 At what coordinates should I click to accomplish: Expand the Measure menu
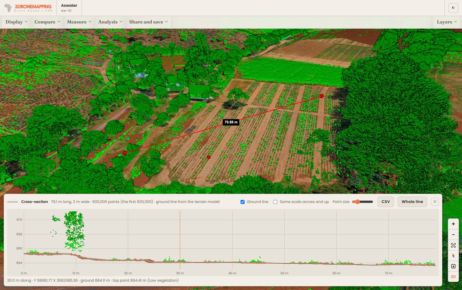(79, 22)
